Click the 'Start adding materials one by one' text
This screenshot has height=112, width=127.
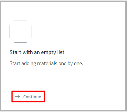46,63
